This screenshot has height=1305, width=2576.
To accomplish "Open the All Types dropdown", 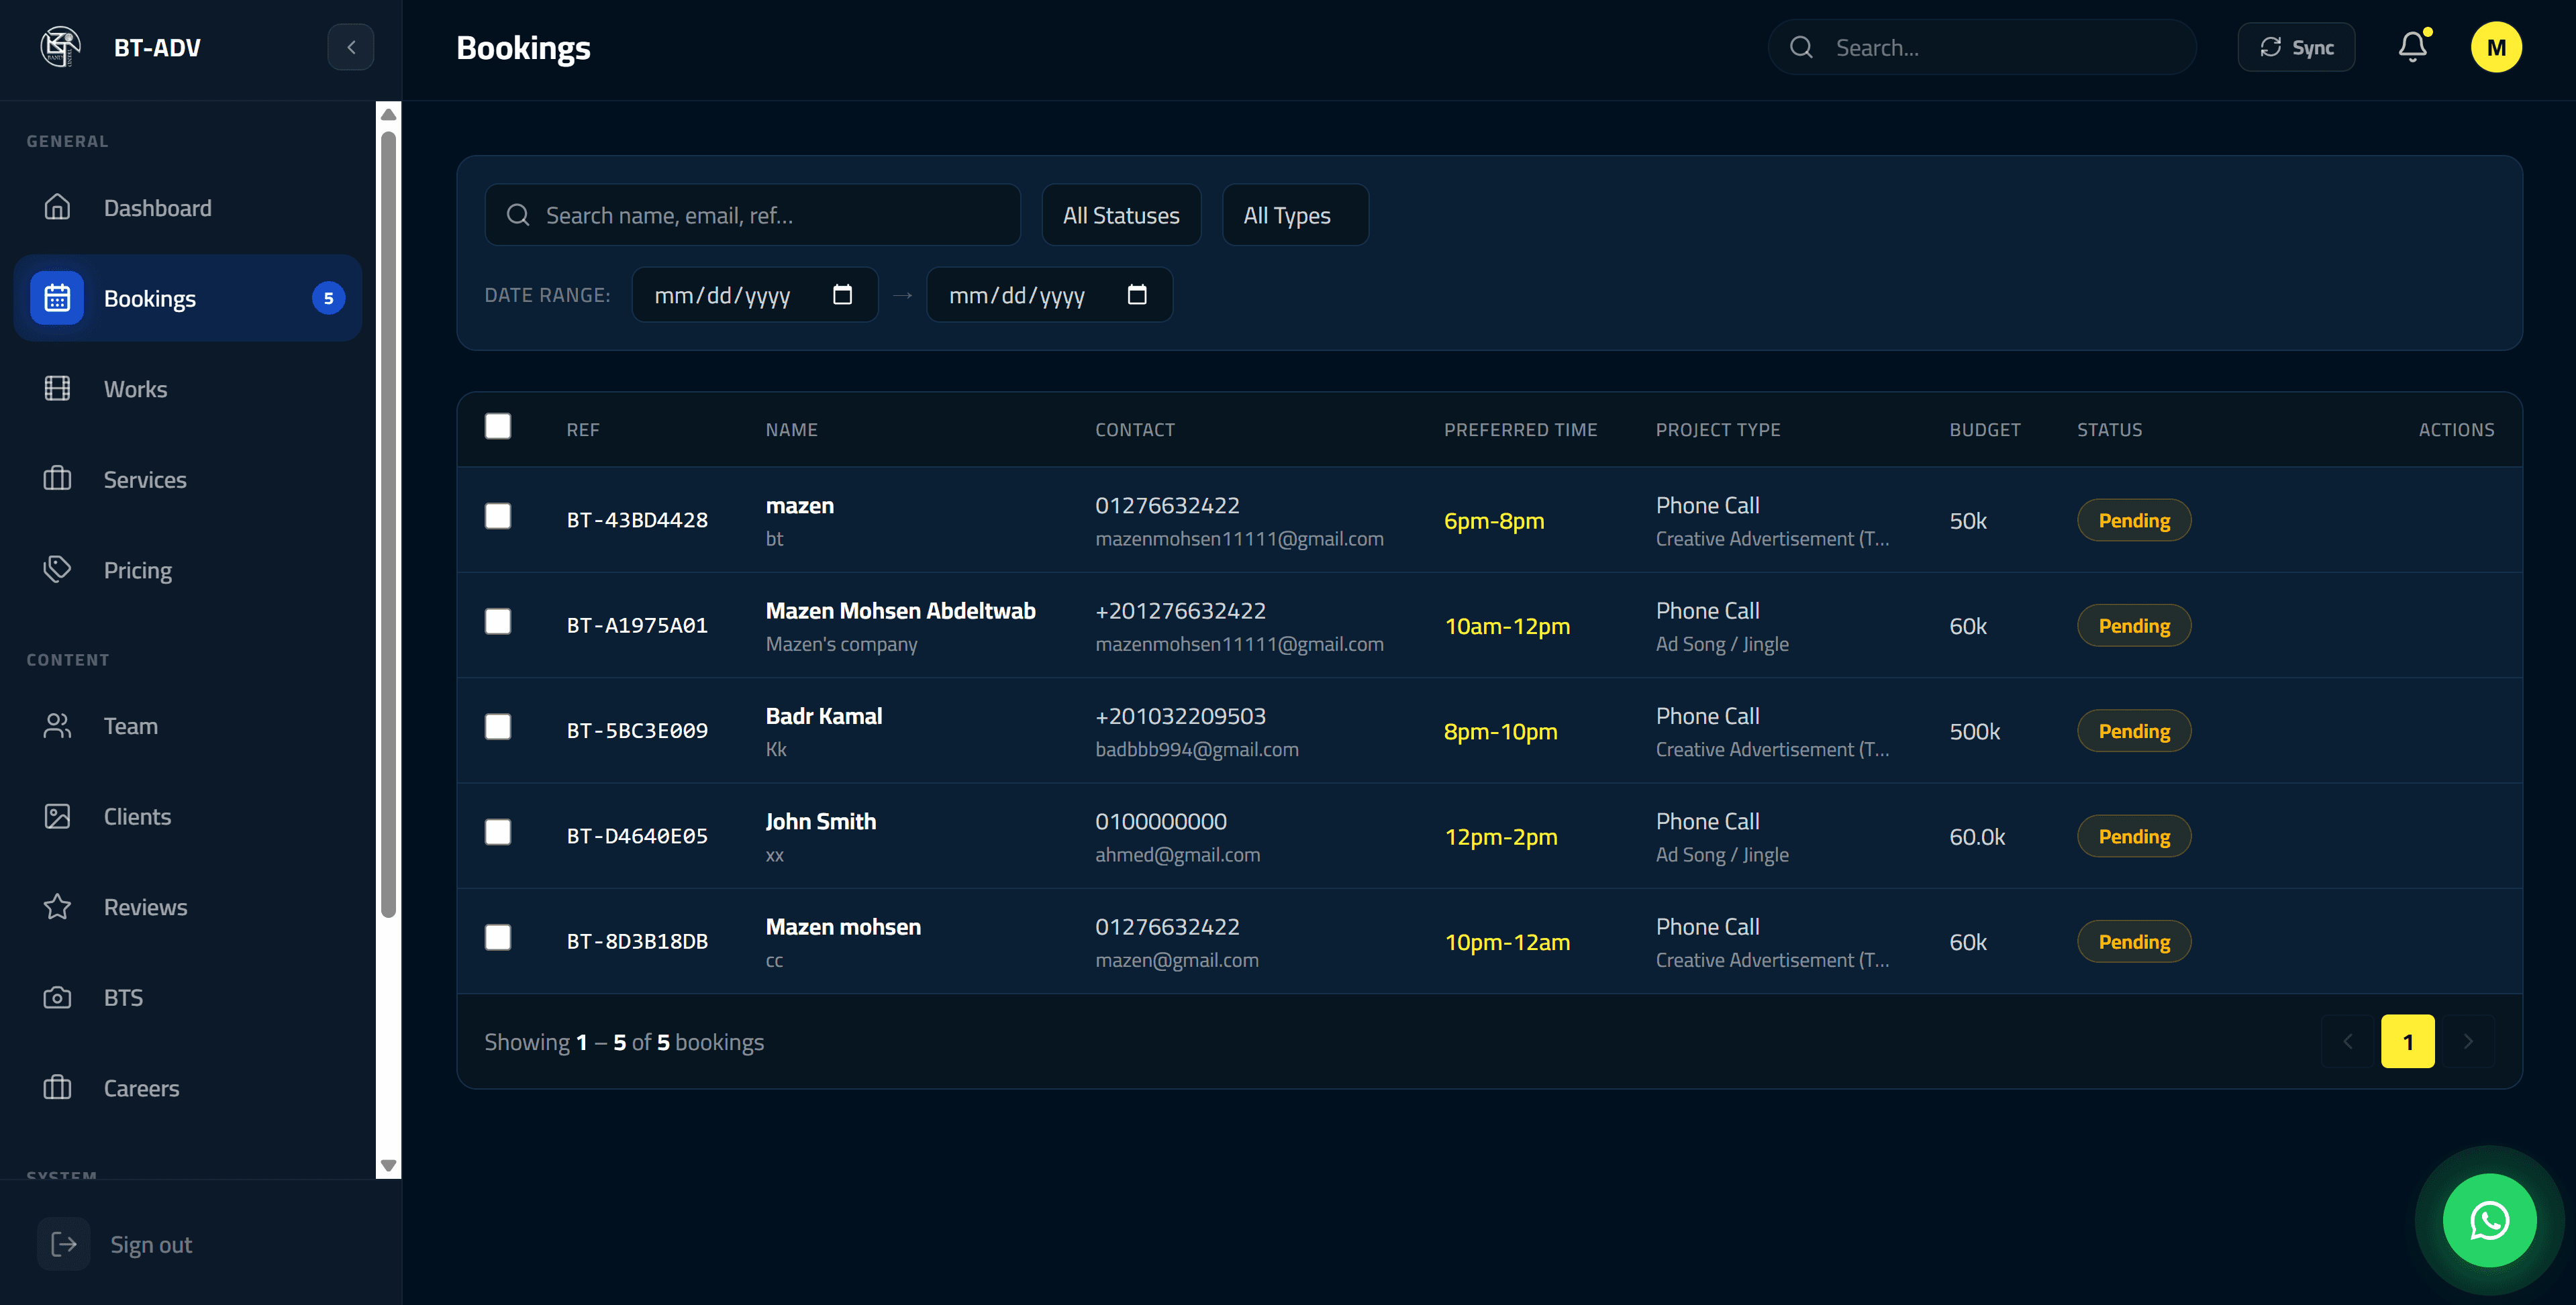I will point(1295,215).
